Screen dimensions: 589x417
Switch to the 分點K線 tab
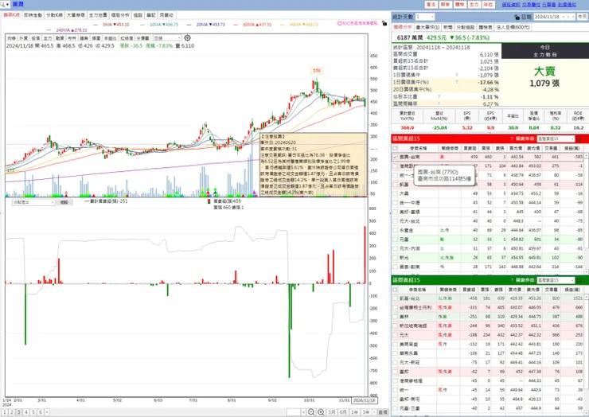point(54,15)
